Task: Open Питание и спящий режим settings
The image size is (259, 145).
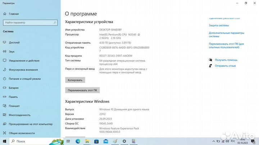Action: click(22, 79)
